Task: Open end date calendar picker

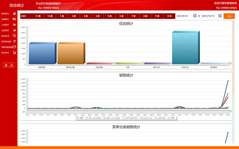Action: (x=220, y=16)
